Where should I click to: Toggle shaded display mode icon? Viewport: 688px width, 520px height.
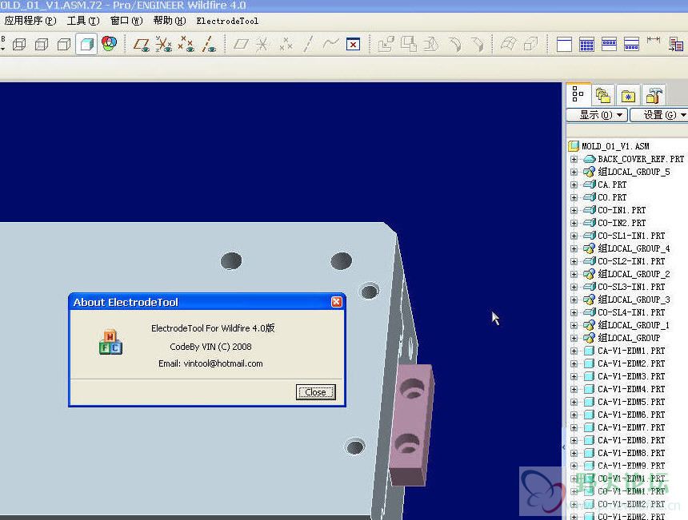[x=86, y=44]
